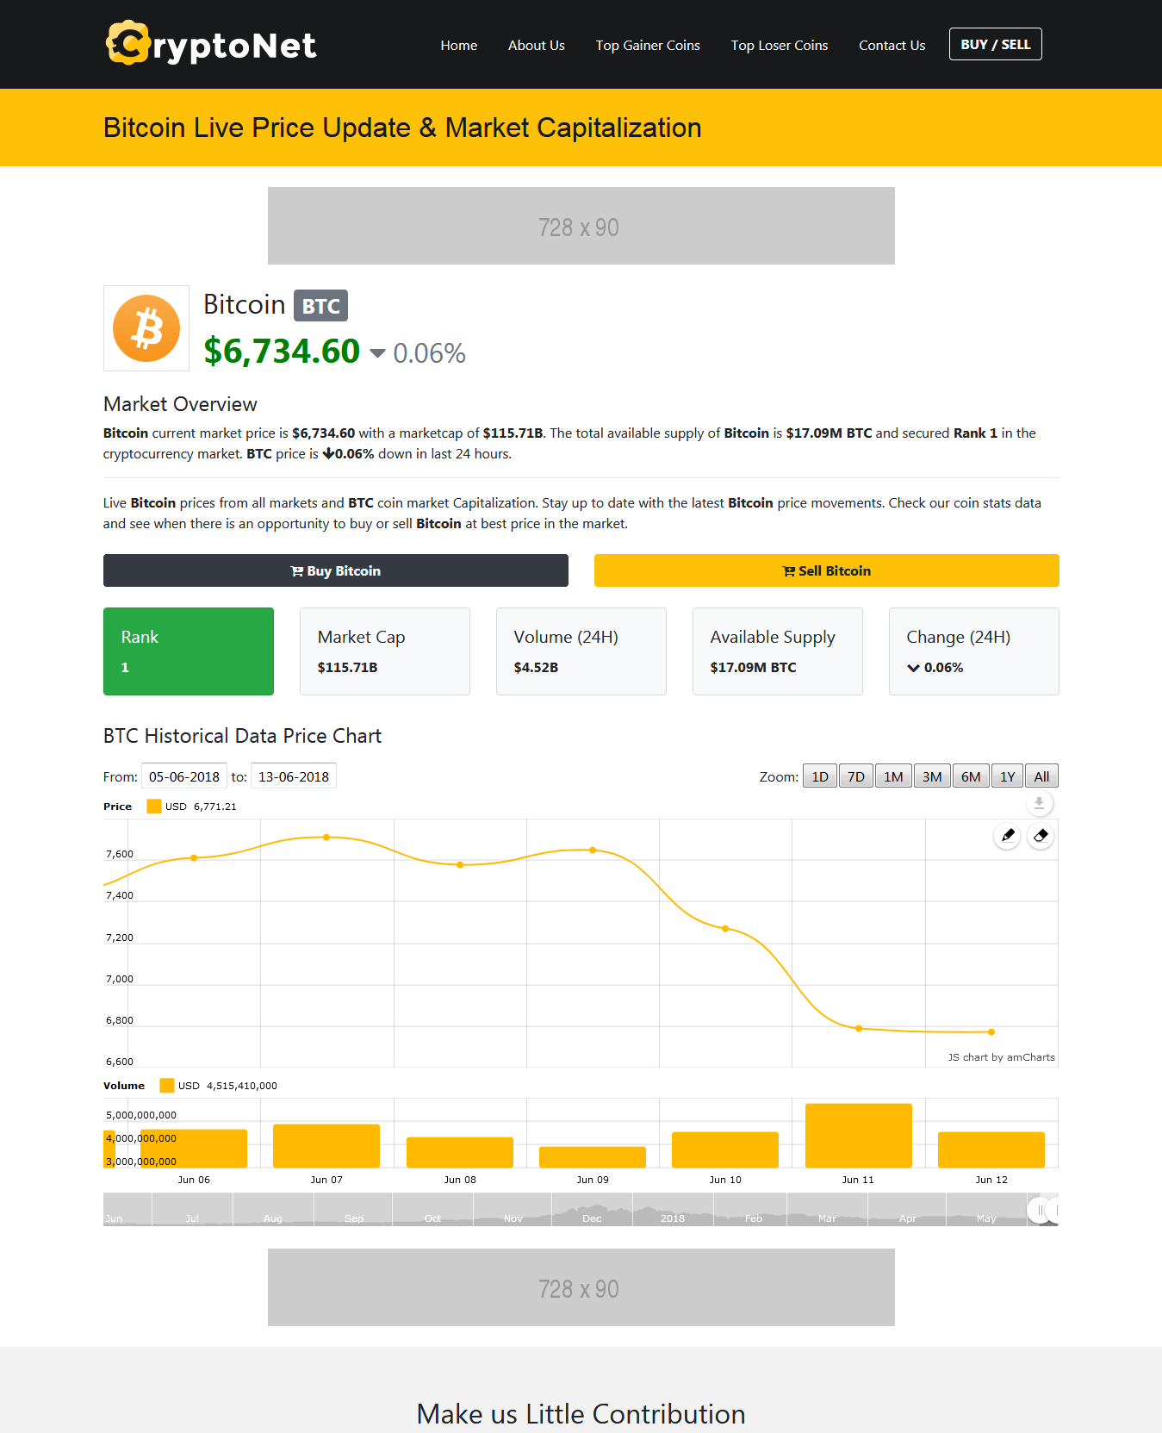1162x1433 pixels.
Task: Click the Volume (24H) card
Action: 581,651
